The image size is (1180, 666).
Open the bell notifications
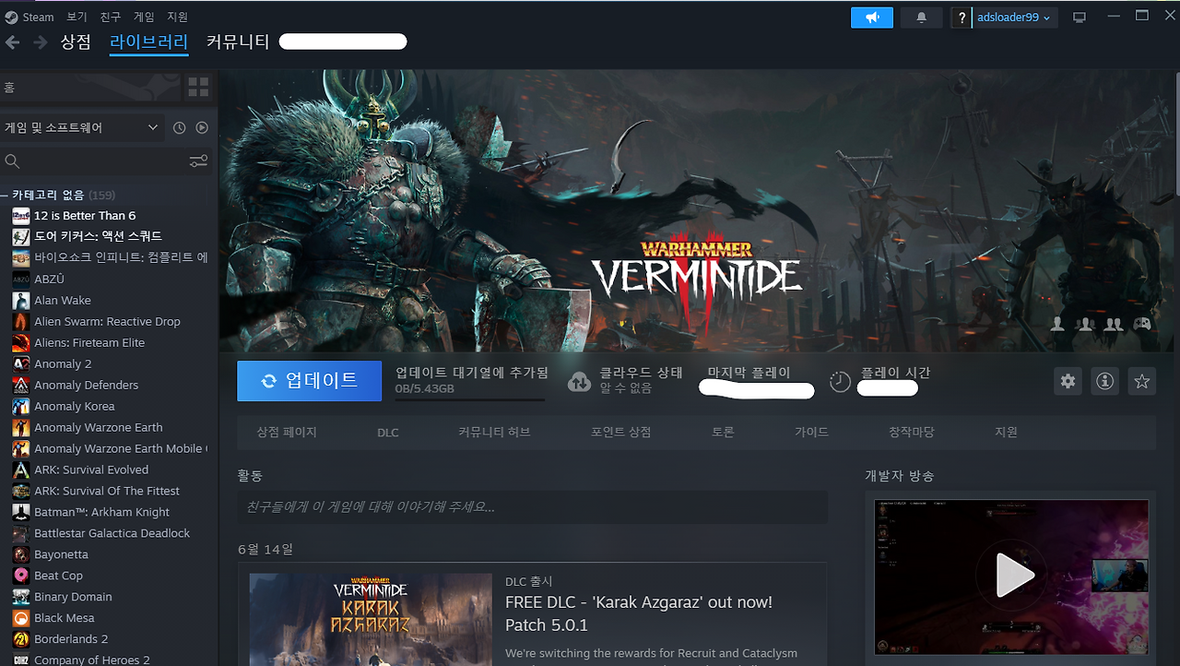(x=921, y=18)
